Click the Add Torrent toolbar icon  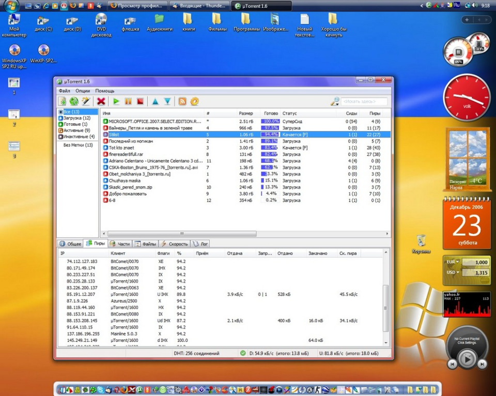coord(63,102)
